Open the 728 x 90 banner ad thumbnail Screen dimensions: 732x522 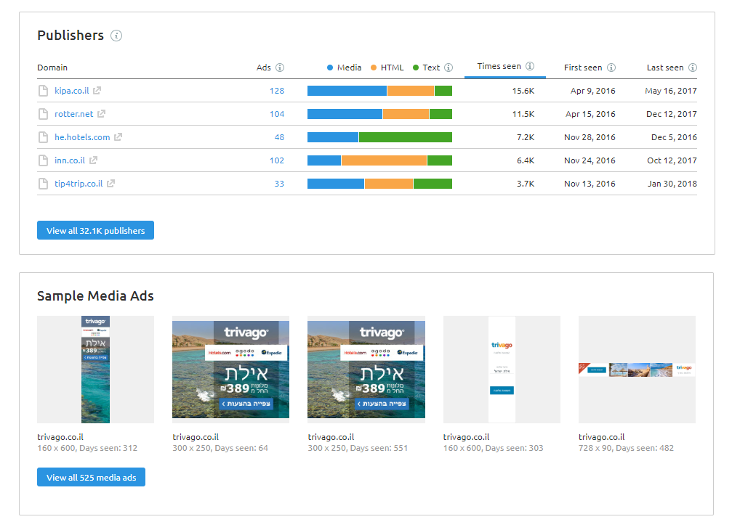click(x=637, y=370)
